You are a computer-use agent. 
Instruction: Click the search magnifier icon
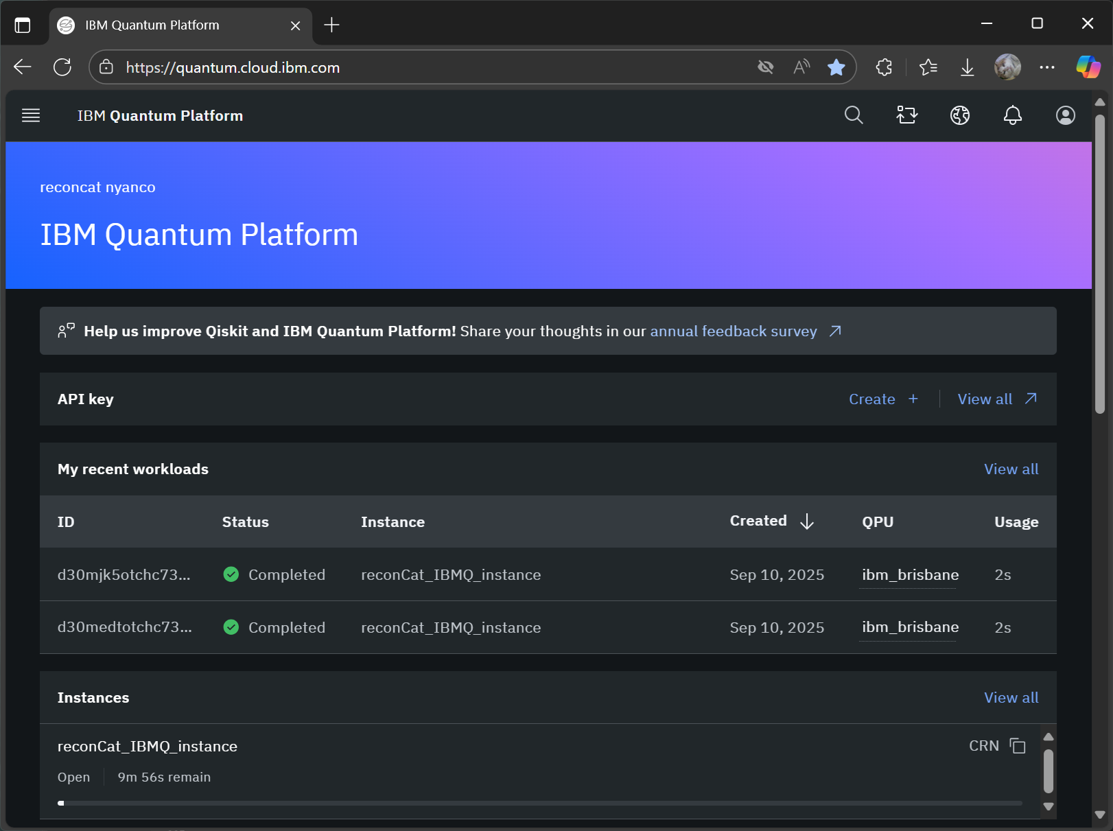pos(853,115)
